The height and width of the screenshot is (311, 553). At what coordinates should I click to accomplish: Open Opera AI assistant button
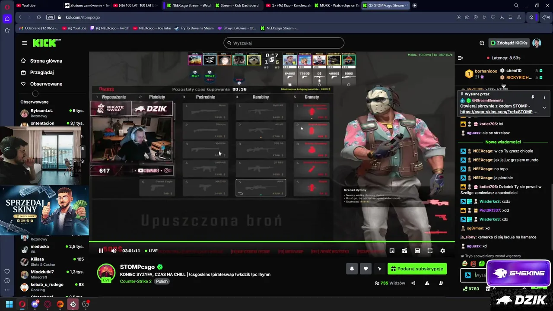546,17
